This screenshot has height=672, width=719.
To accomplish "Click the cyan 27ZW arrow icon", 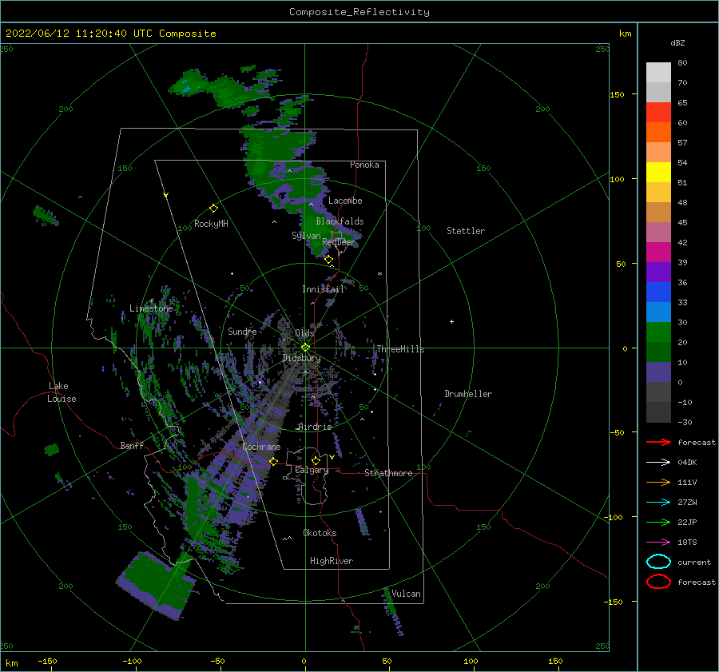I will coord(658,503).
